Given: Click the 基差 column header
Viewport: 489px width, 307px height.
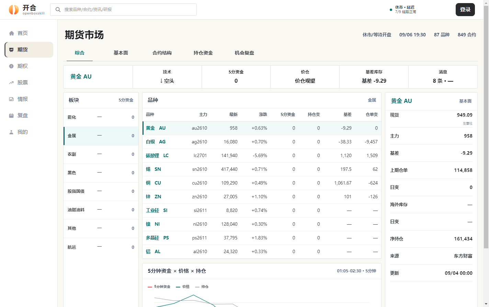Looking at the screenshot, I should pyautogui.click(x=348, y=115).
